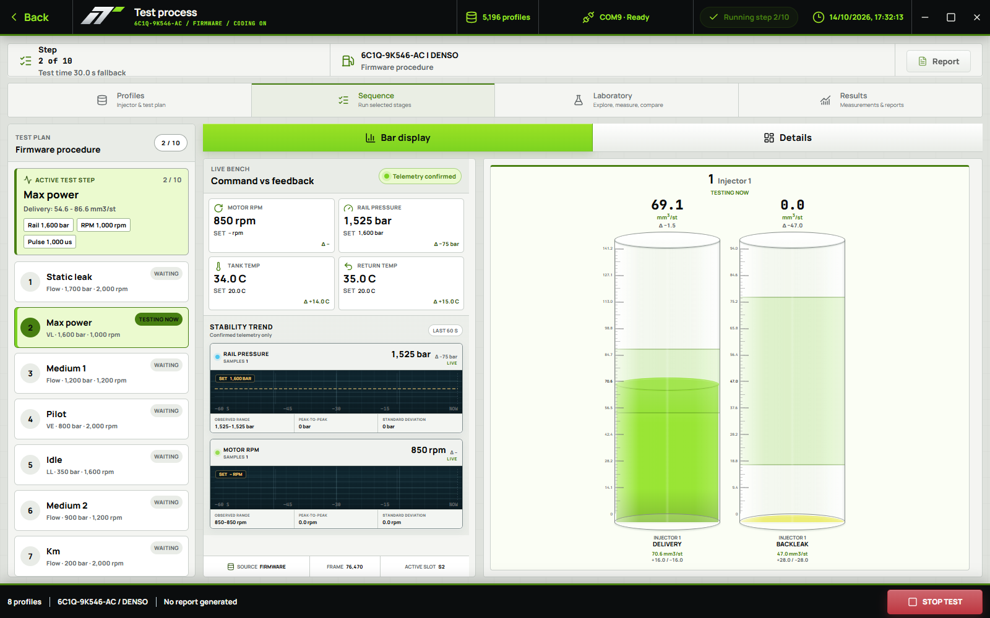Select the Km test step
990x618 pixels.
pyautogui.click(x=101, y=556)
